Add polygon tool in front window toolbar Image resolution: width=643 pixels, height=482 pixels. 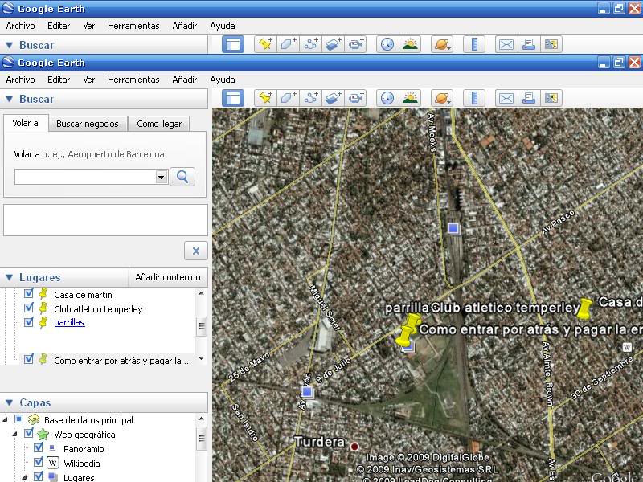click(289, 98)
